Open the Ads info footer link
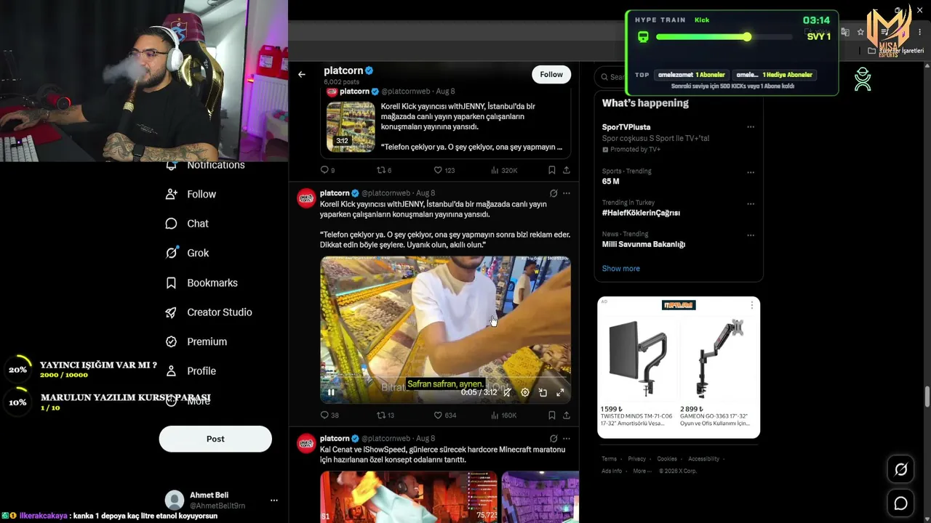Image resolution: width=931 pixels, height=523 pixels. (x=612, y=471)
